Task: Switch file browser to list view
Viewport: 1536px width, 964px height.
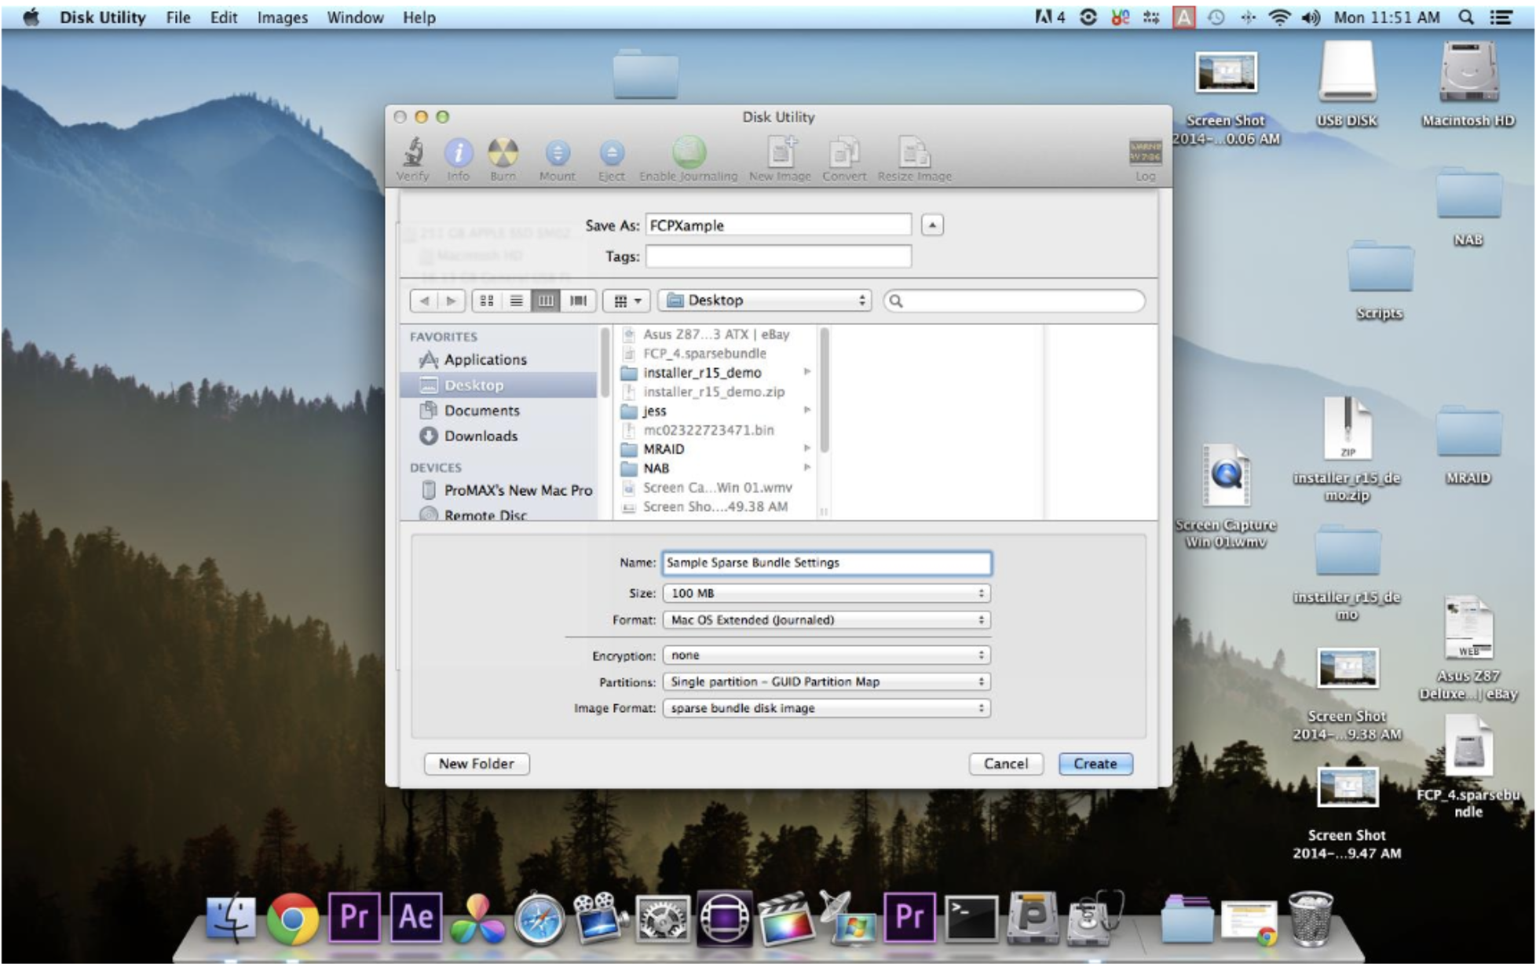Action: 516,301
